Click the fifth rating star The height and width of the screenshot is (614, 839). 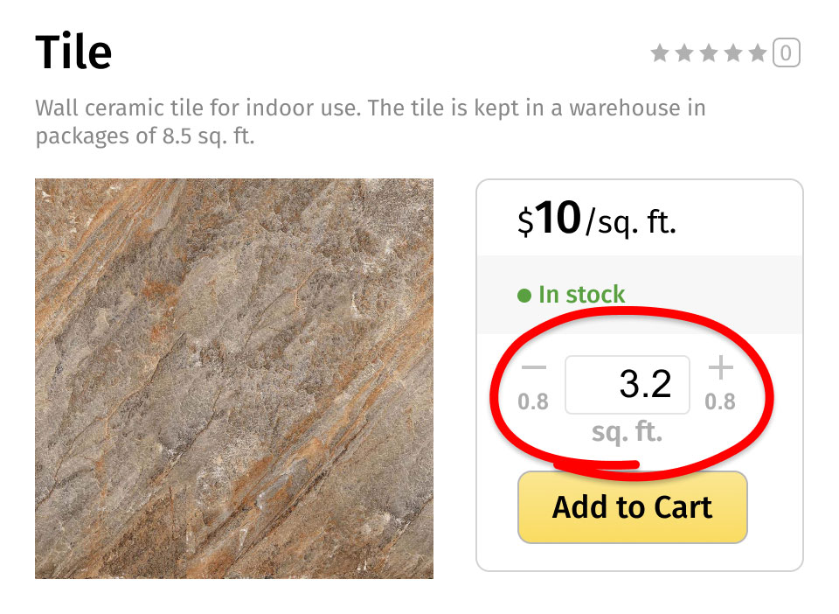pos(758,53)
